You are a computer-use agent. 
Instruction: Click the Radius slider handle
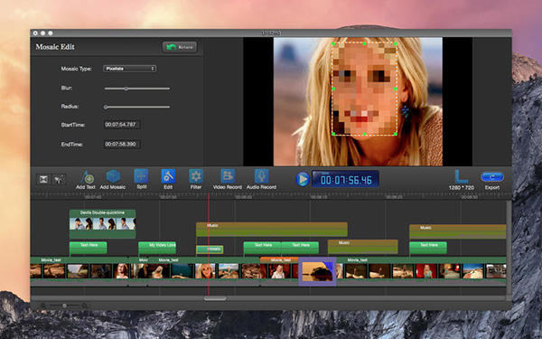click(106, 107)
